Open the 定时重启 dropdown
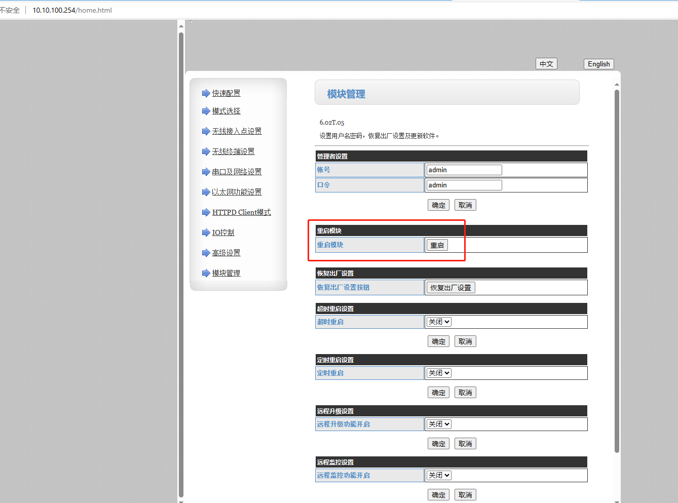Image resolution: width=678 pixels, height=503 pixels. coord(439,373)
